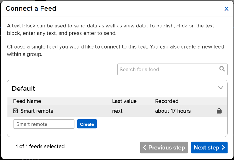Close the Connect a Feed dialog
The image size is (234, 160).
click(227, 9)
